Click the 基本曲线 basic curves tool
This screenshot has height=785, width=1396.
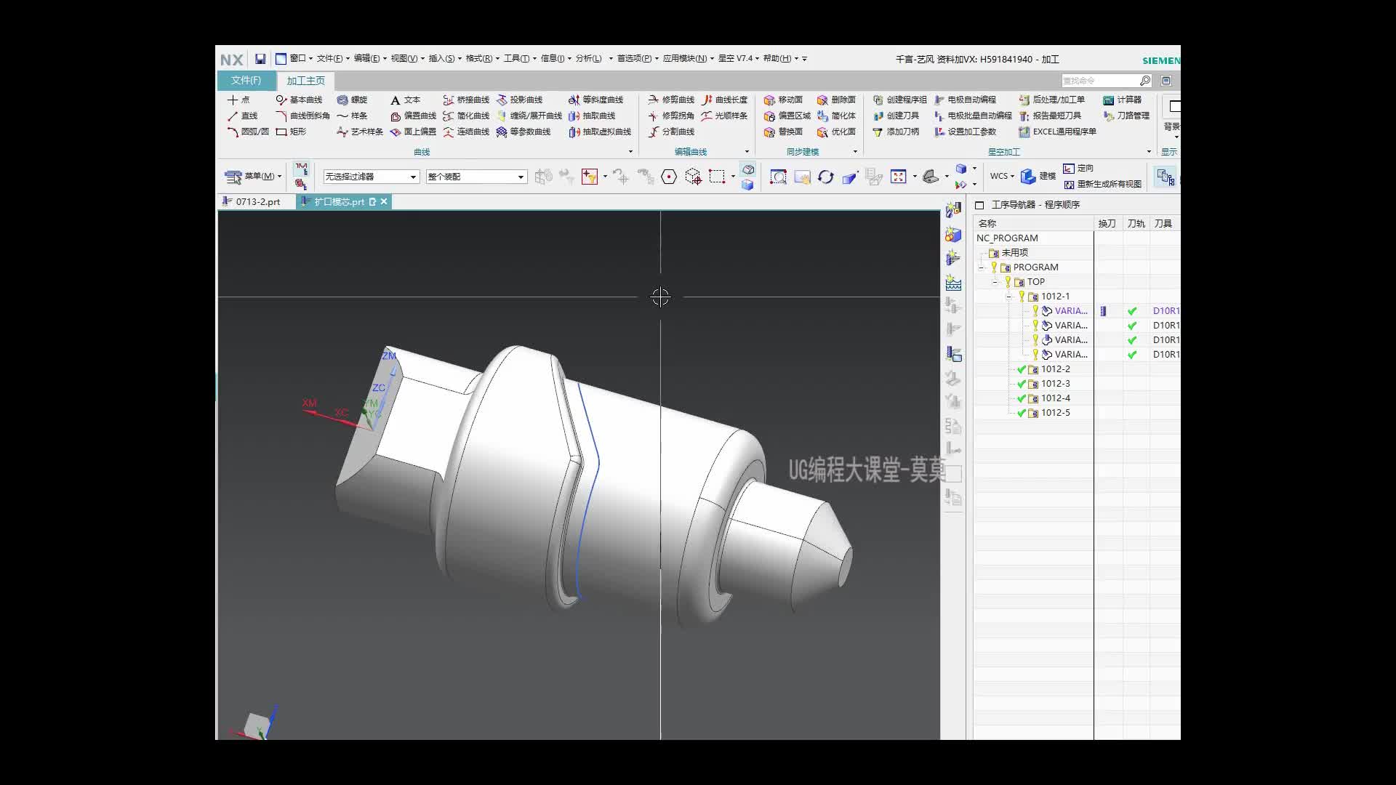[x=298, y=100]
